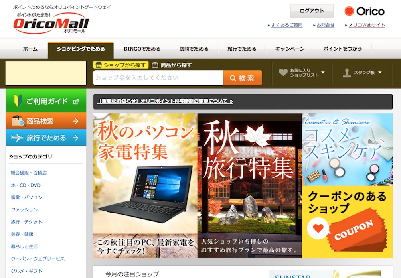Select the ショッピングでためる tab
Screen dimensions: 401x278
[81, 50]
